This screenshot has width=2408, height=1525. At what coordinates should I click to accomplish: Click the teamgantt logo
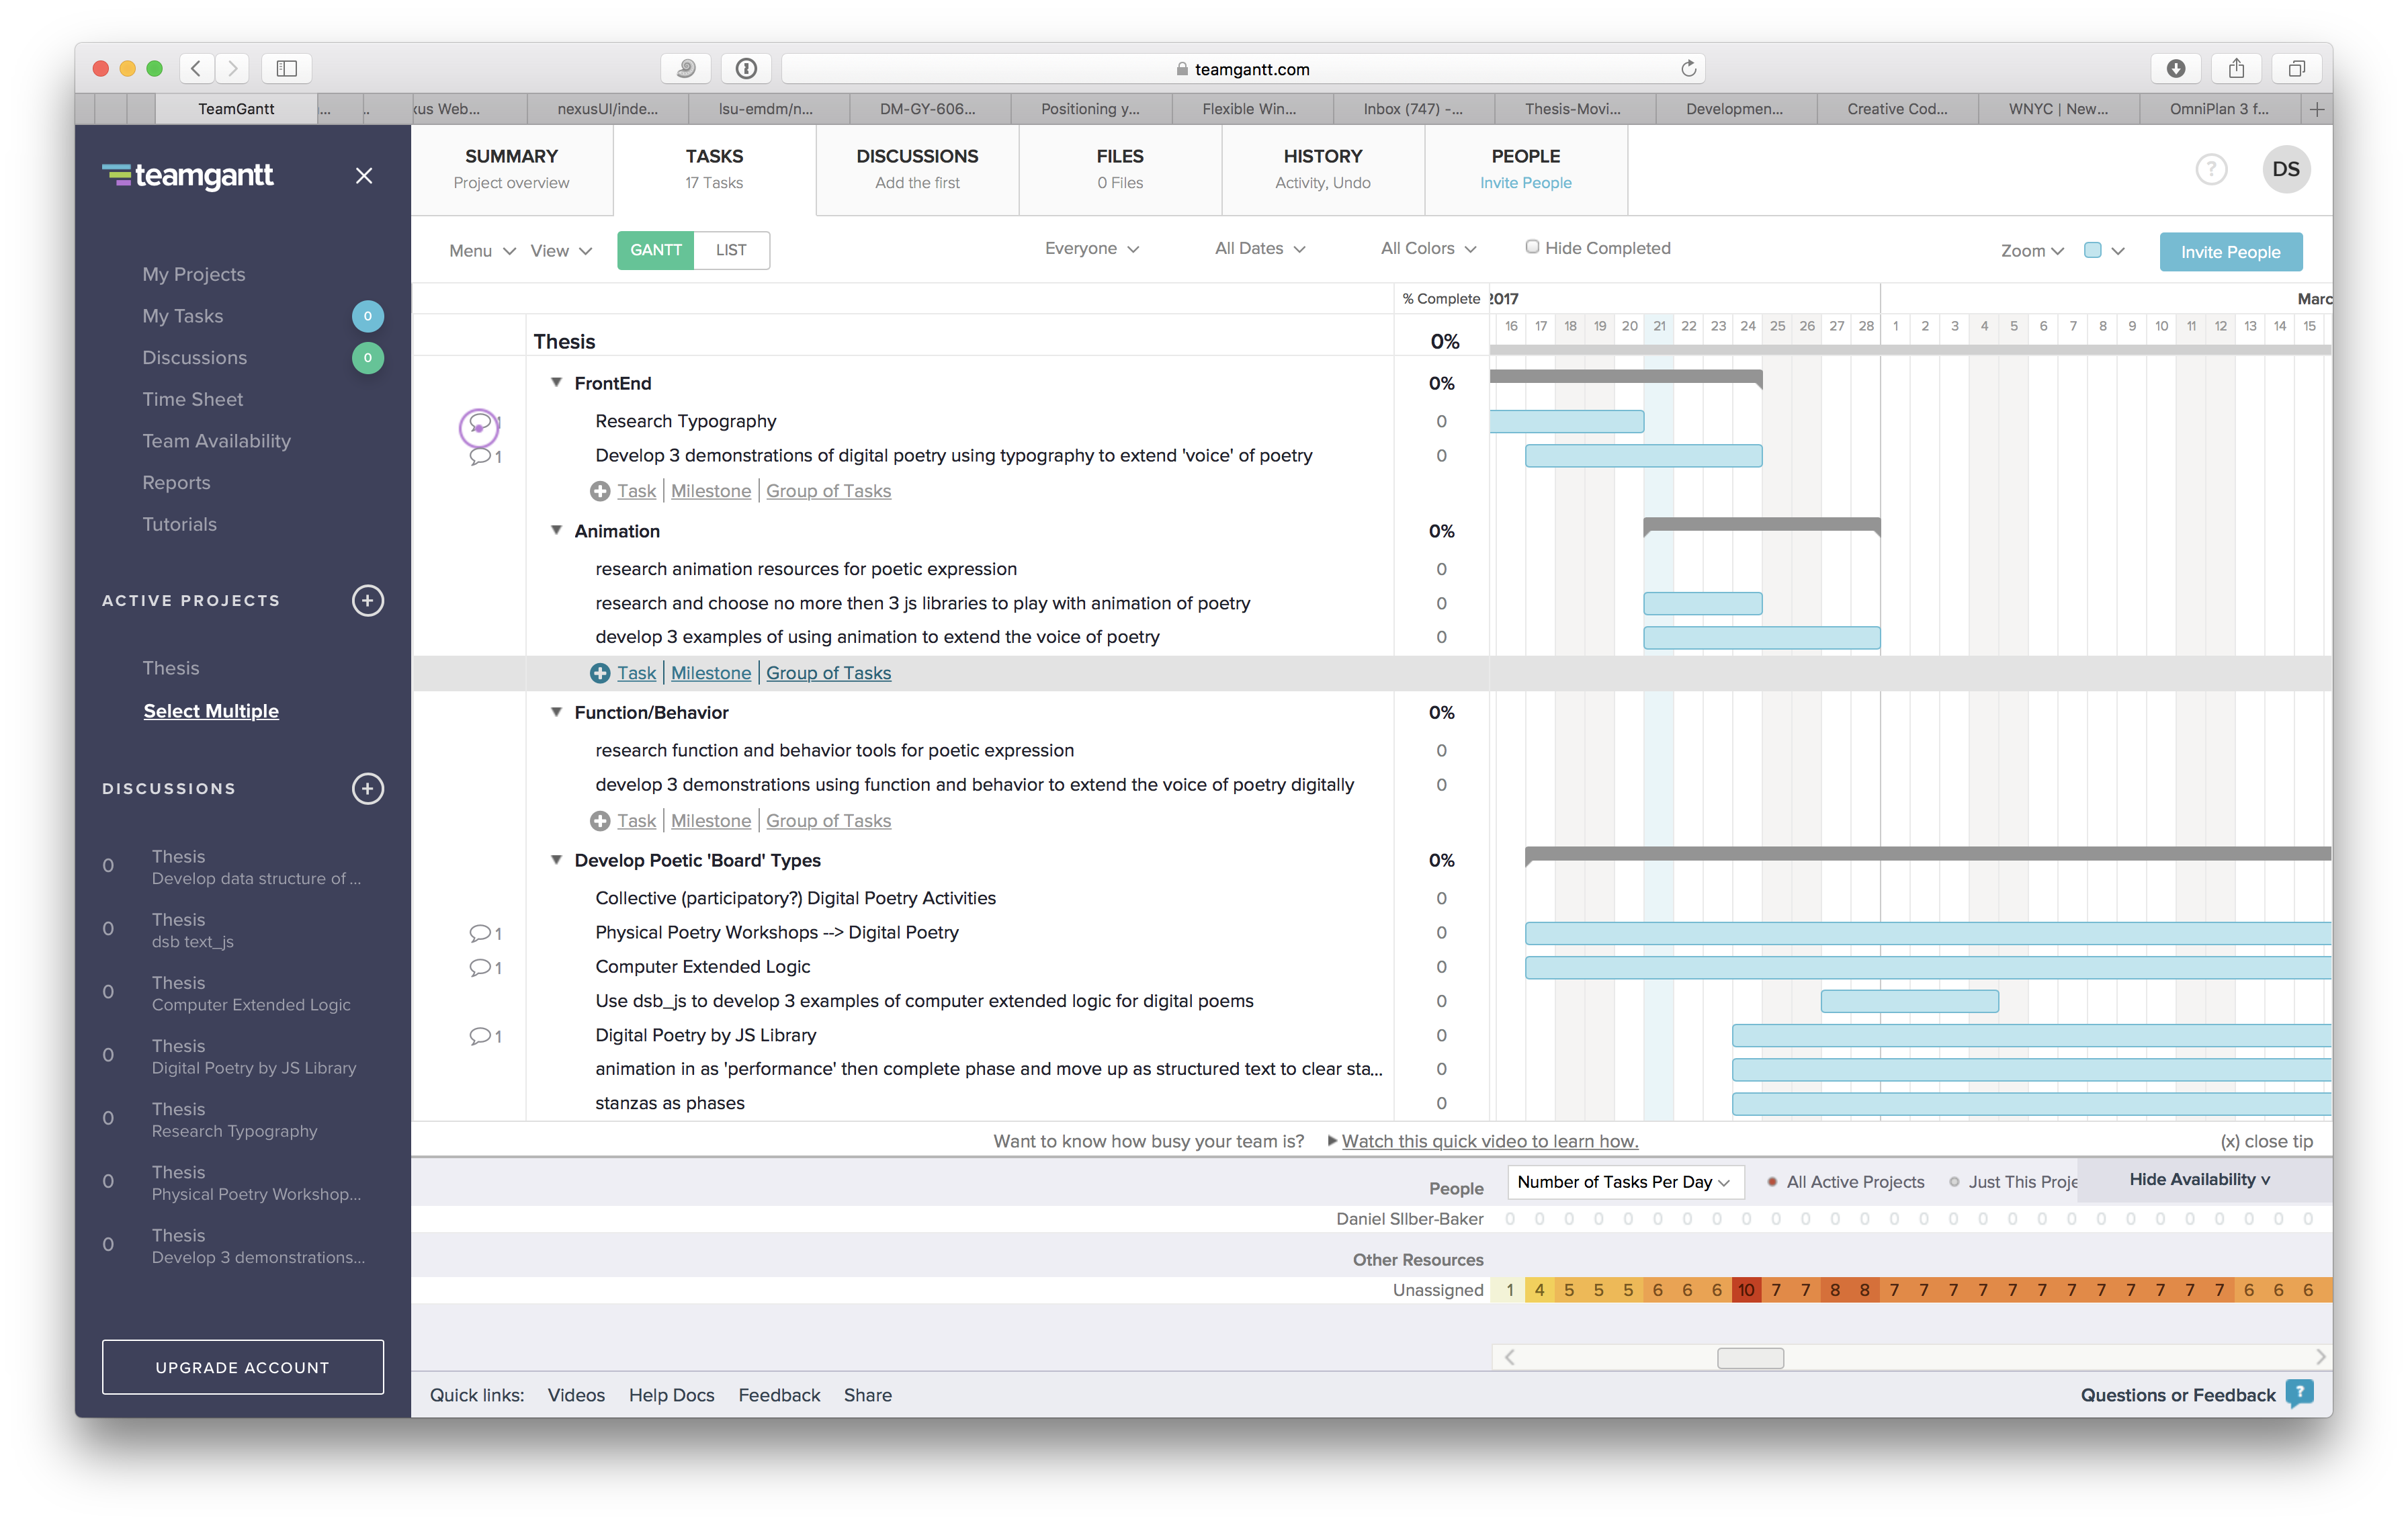188,176
